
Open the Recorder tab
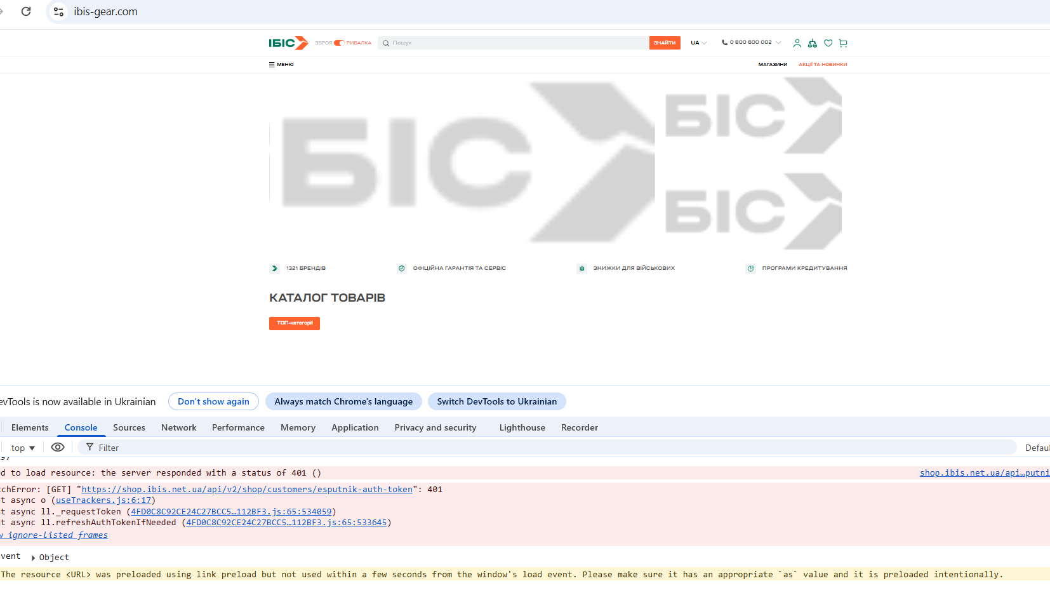point(580,427)
